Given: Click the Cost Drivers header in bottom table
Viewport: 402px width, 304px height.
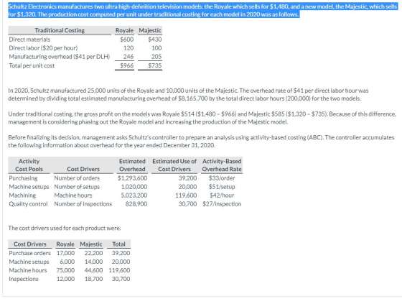Looking at the screenshot, I should [30, 244].
